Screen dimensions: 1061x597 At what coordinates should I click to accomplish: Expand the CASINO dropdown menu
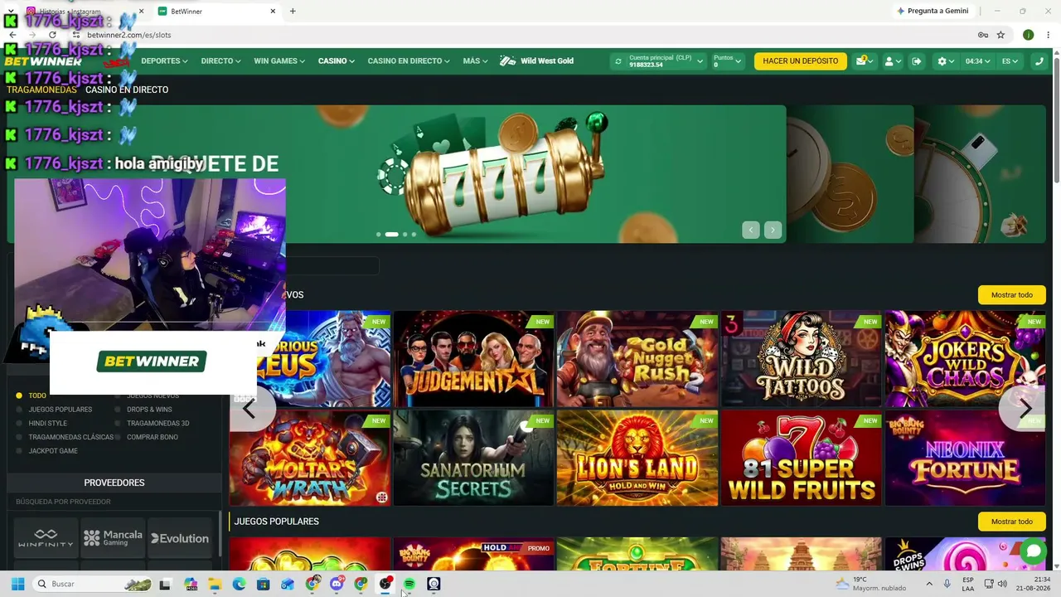point(337,61)
